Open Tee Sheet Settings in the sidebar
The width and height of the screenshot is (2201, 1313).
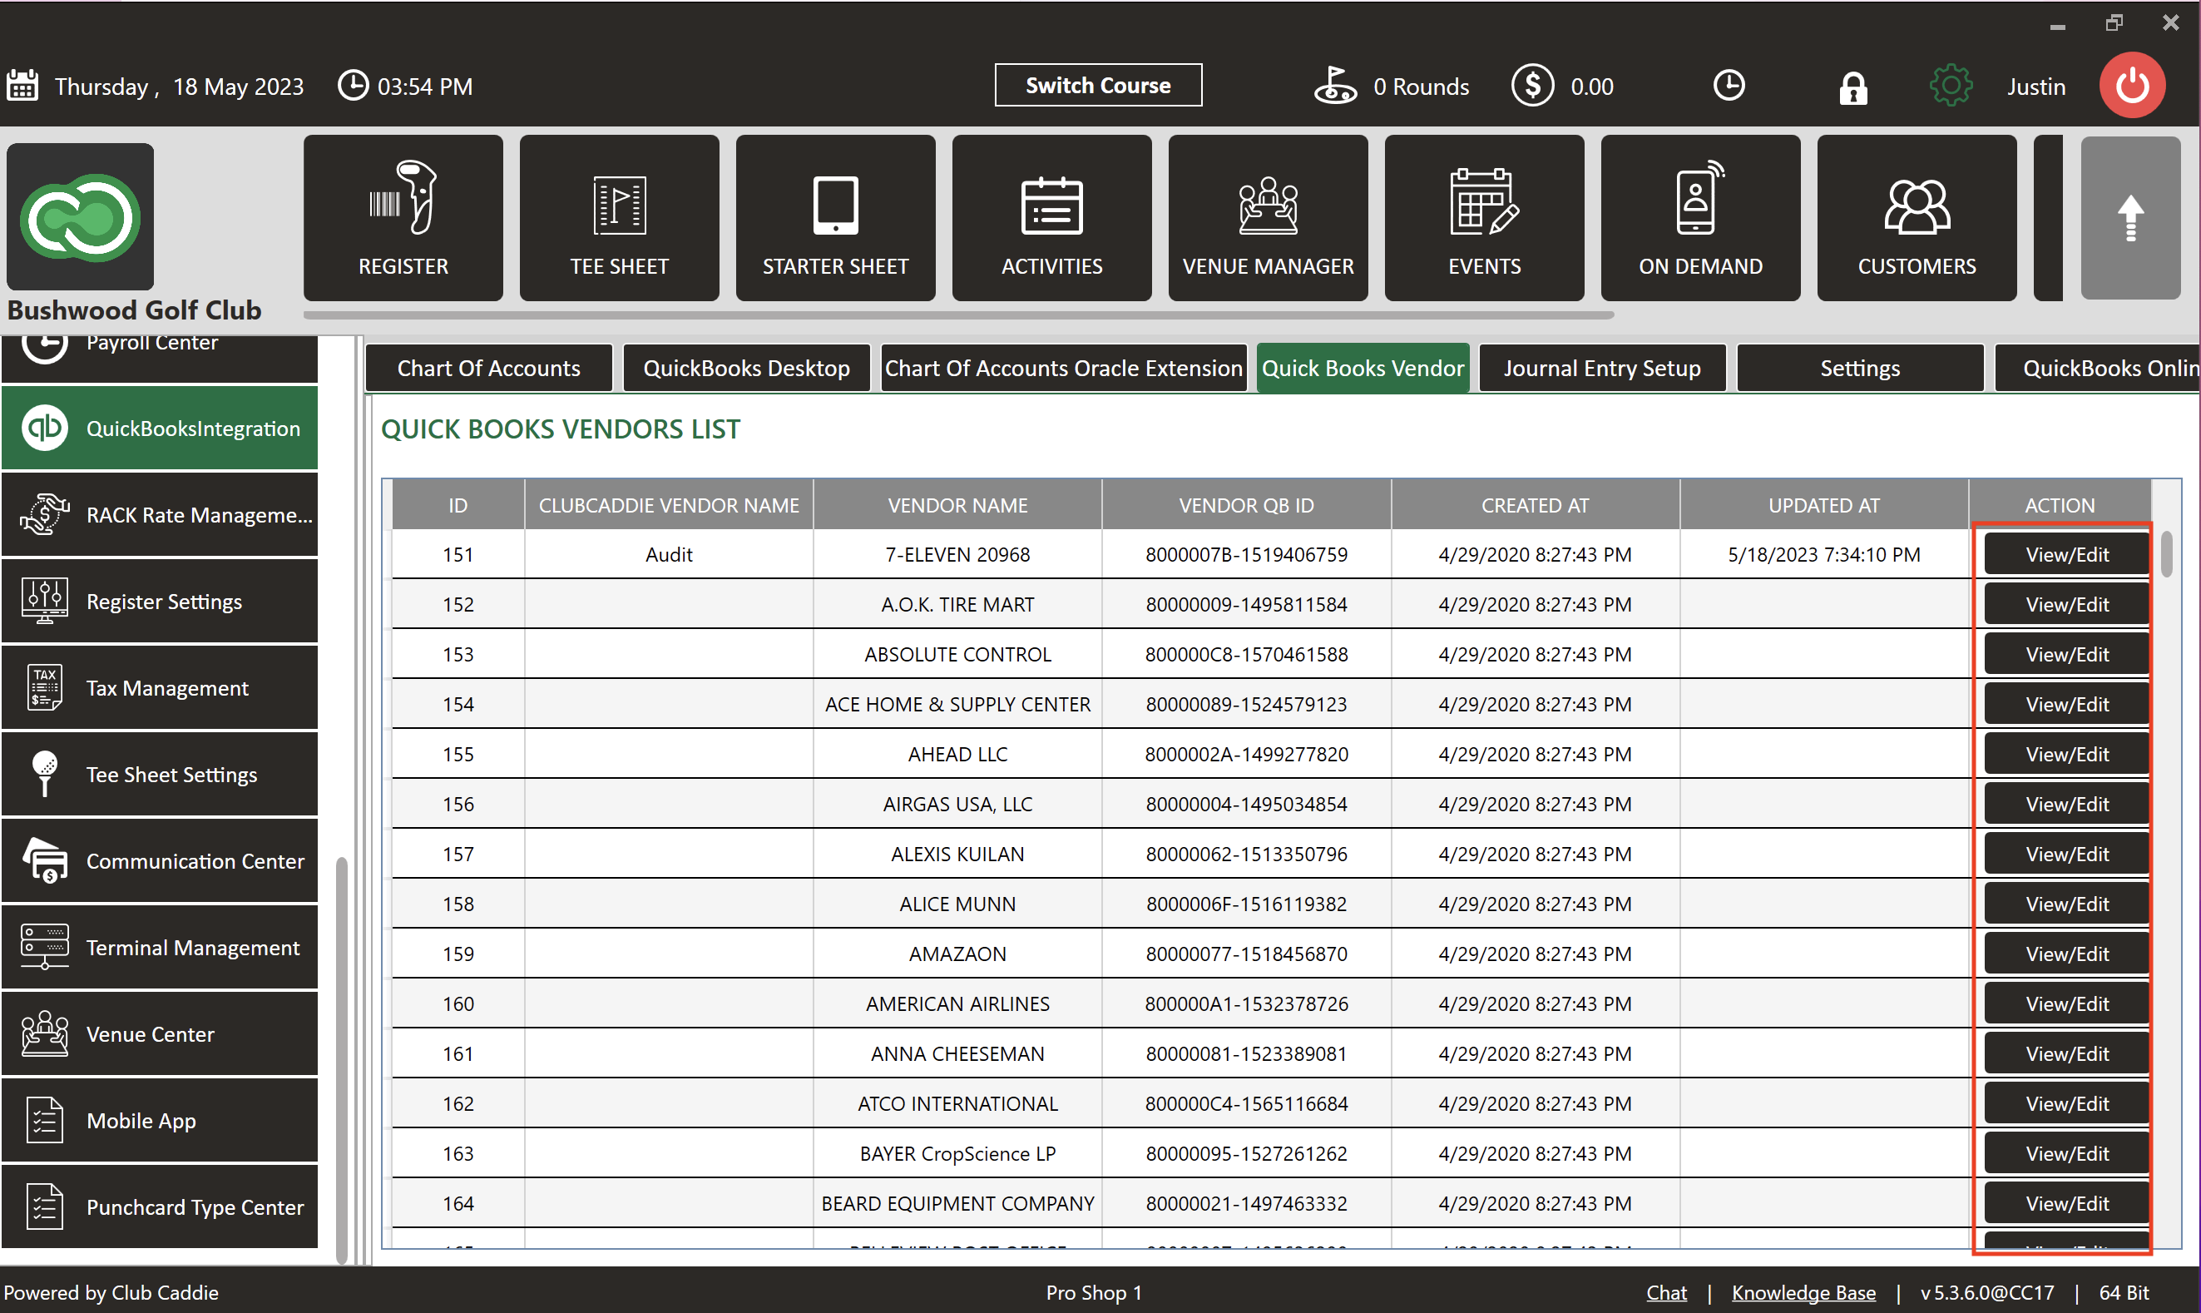point(160,774)
